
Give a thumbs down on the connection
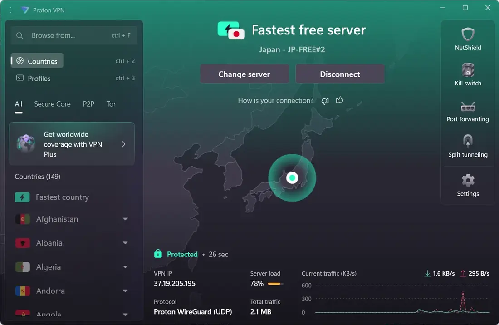point(325,101)
